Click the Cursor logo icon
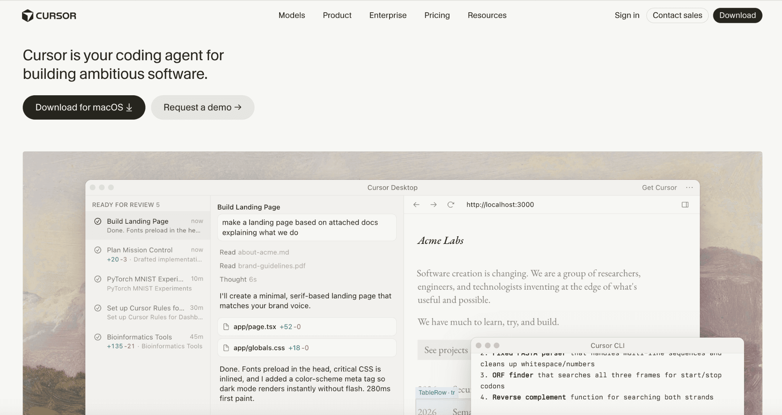Viewport: 782px width, 415px height. pyautogui.click(x=27, y=16)
